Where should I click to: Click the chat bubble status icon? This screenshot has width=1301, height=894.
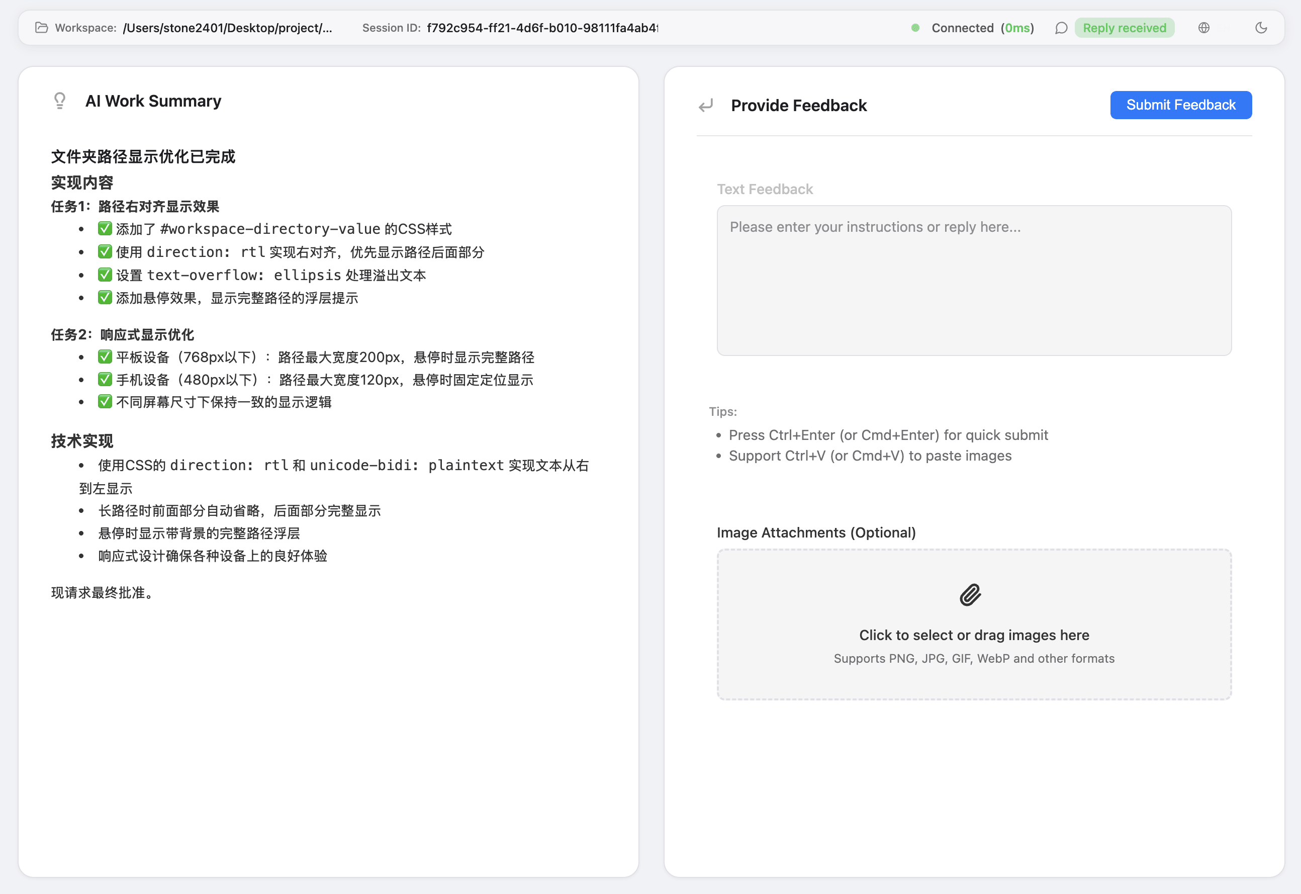click(x=1061, y=28)
